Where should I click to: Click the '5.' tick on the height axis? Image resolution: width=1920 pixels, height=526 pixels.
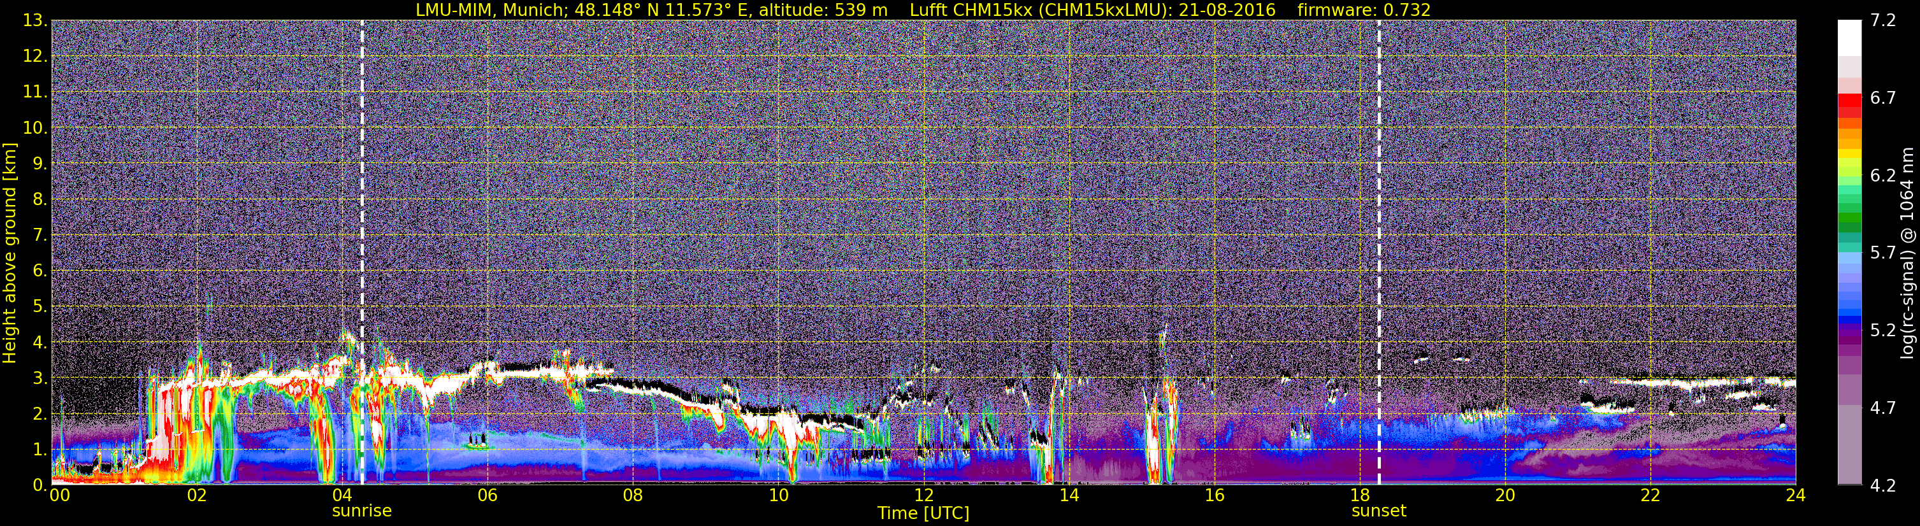(40, 307)
